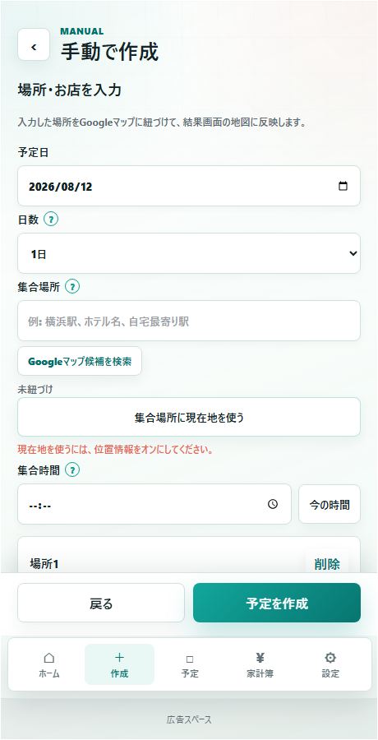378x740 pixels.
Task: Switch to the 予定 tab
Action: coord(190,665)
